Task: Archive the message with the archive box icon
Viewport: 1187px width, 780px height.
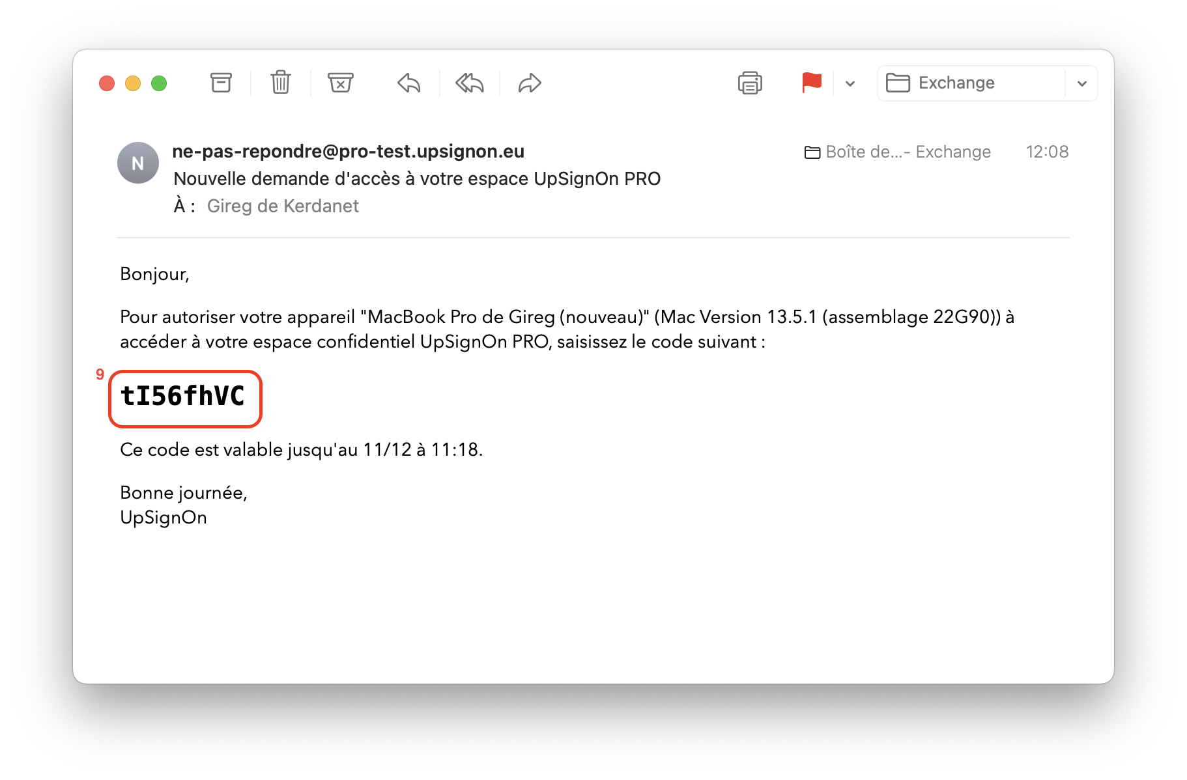Action: (x=221, y=83)
